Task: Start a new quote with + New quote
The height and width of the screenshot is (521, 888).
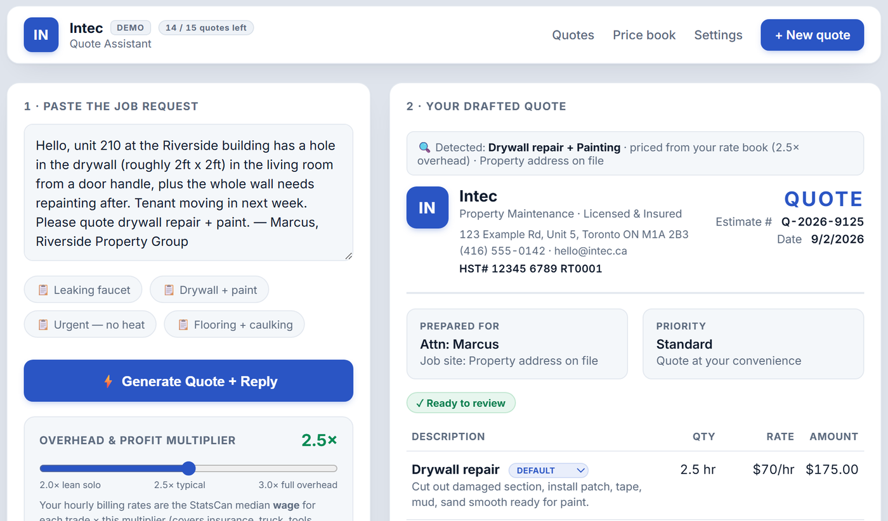Action: (x=812, y=35)
